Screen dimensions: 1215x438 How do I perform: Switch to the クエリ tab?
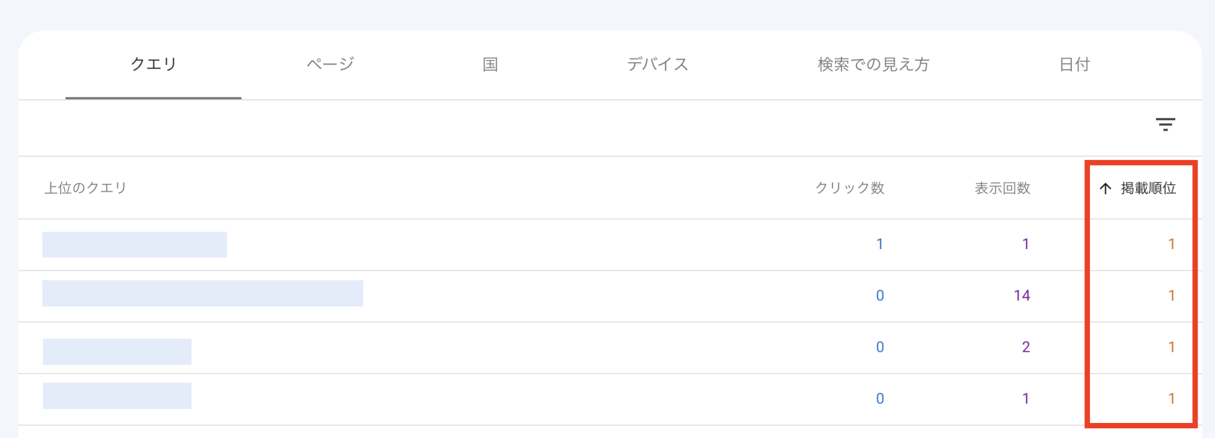pos(153,64)
